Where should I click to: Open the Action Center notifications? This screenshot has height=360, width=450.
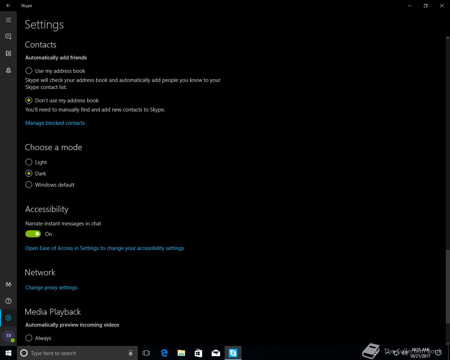tap(438, 353)
